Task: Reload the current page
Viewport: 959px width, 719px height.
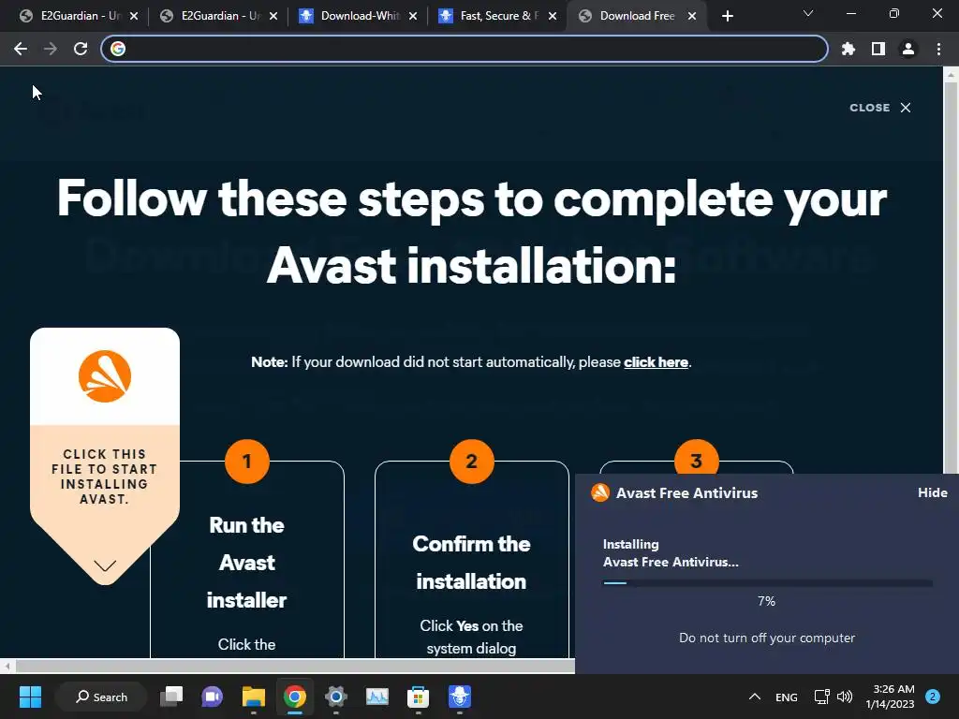Action: click(81, 49)
